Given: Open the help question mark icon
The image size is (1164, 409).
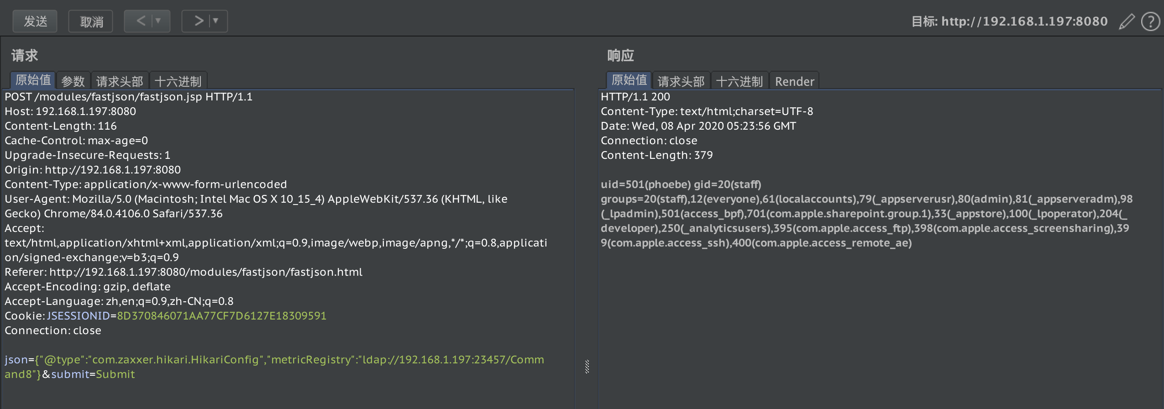Looking at the screenshot, I should [1150, 21].
